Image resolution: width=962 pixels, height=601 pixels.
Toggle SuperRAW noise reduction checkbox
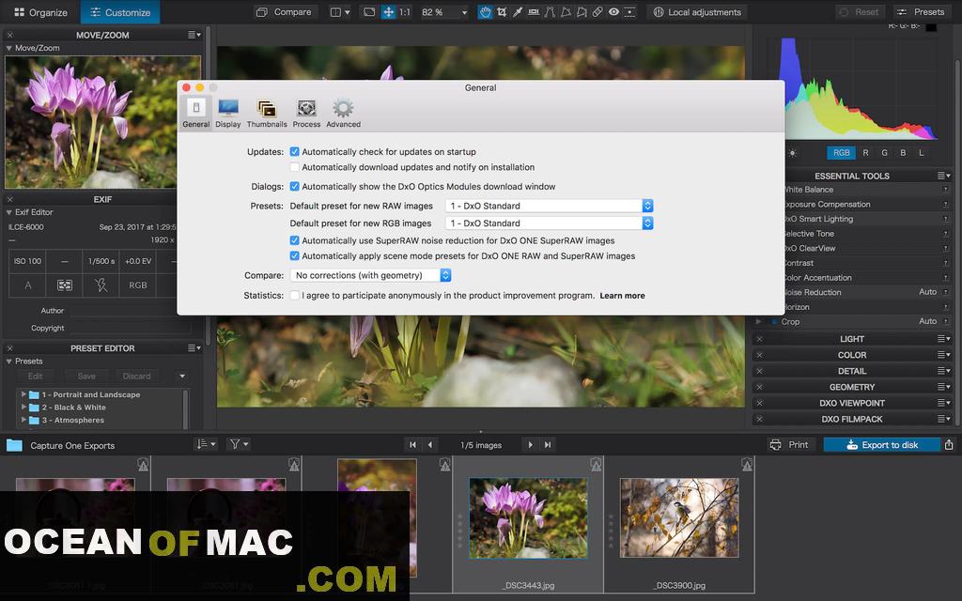294,240
